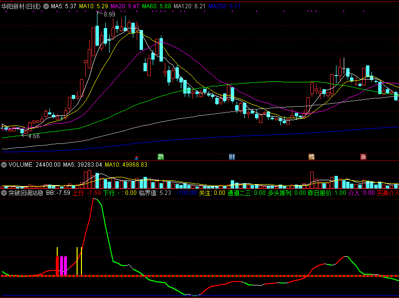Click the first yellow vertical signal line

coord(57,251)
